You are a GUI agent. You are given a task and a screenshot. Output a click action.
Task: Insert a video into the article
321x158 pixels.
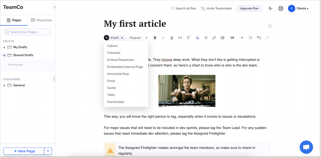[x=232, y=38]
